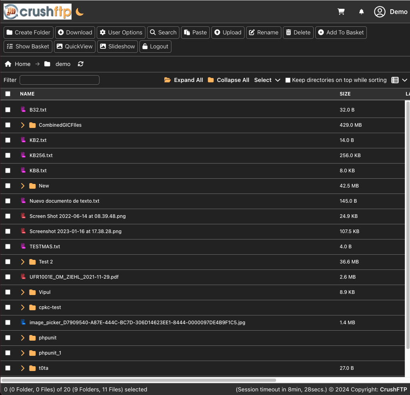The width and height of the screenshot is (410, 395).
Task: Click the Screen Shot 2022-06-14 png icon
Action: 23,215
